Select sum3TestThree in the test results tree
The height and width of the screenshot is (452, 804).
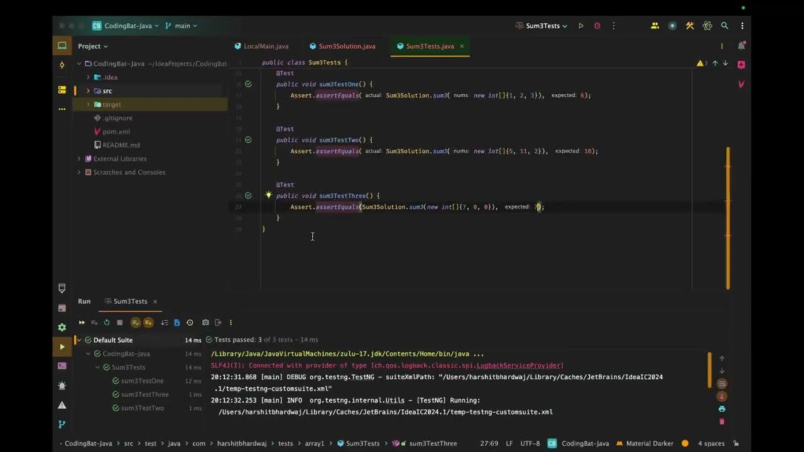click(144, 394)
